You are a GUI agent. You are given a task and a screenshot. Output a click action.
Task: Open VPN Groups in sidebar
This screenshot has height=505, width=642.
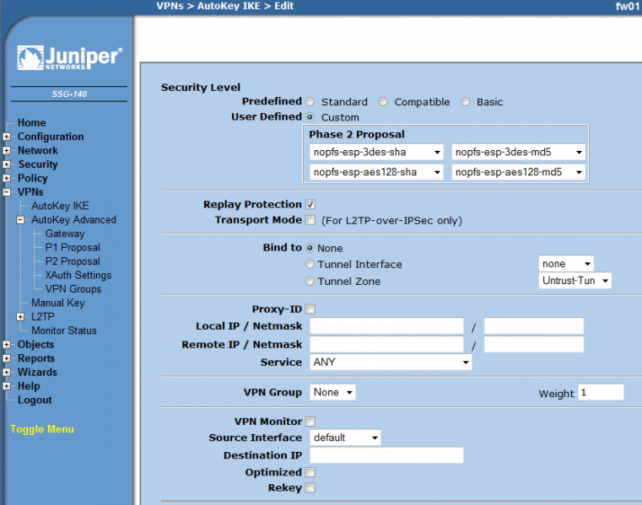point(73,289)
